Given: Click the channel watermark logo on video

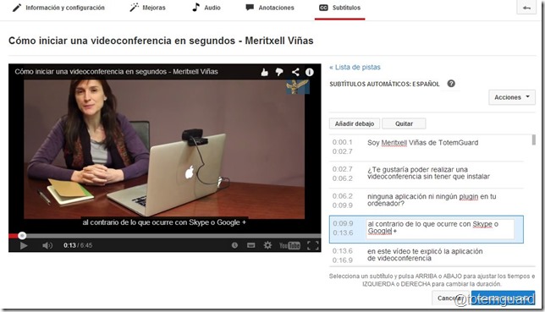Looking at the screenshot, I should (298, 87).
